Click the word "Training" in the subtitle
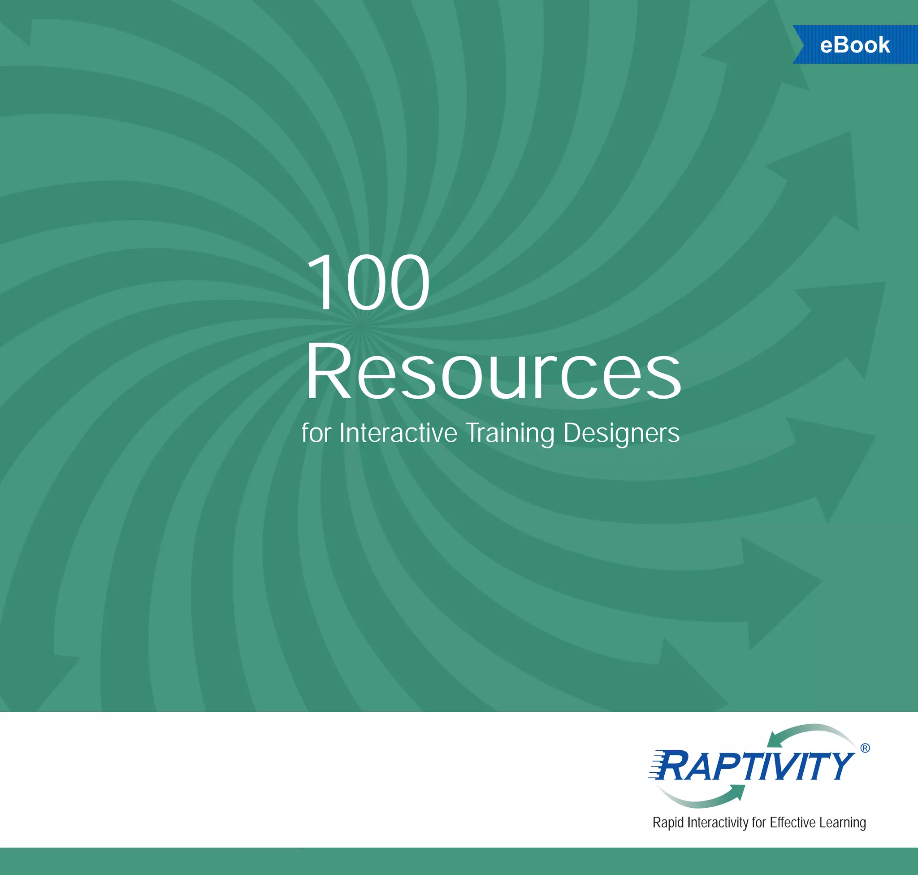The height and width of the screenshot is (875, 918). 510,433
